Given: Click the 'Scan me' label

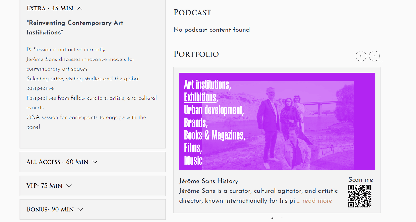Looking at the screenshot, I should (x=361, y=180).
